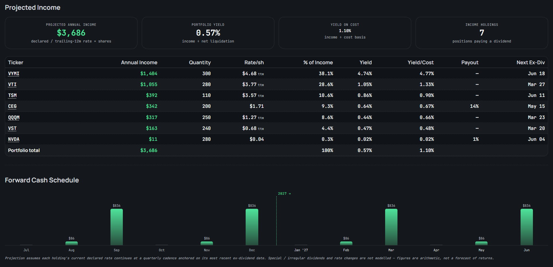
Task: Click the Jan '27 axis label
Action: coord(301,250)
